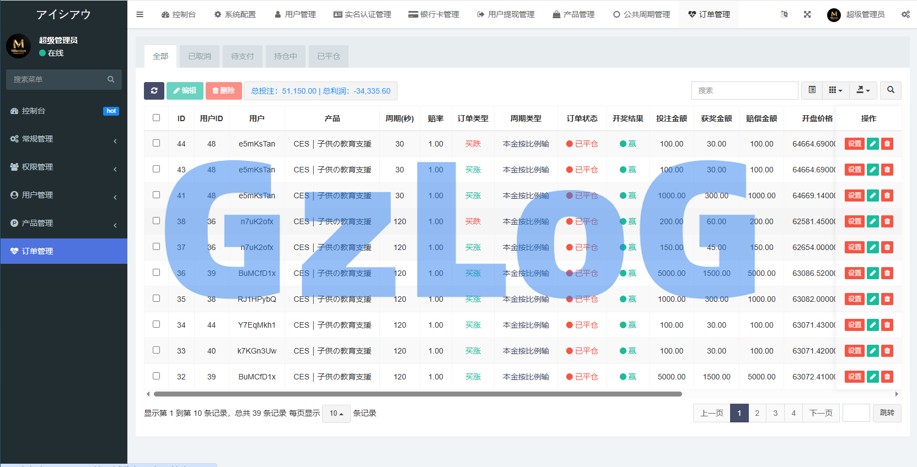The image size is (917, 467).
Task: Select the checkbox for order ID 41
Action: (x=157, y=195)
